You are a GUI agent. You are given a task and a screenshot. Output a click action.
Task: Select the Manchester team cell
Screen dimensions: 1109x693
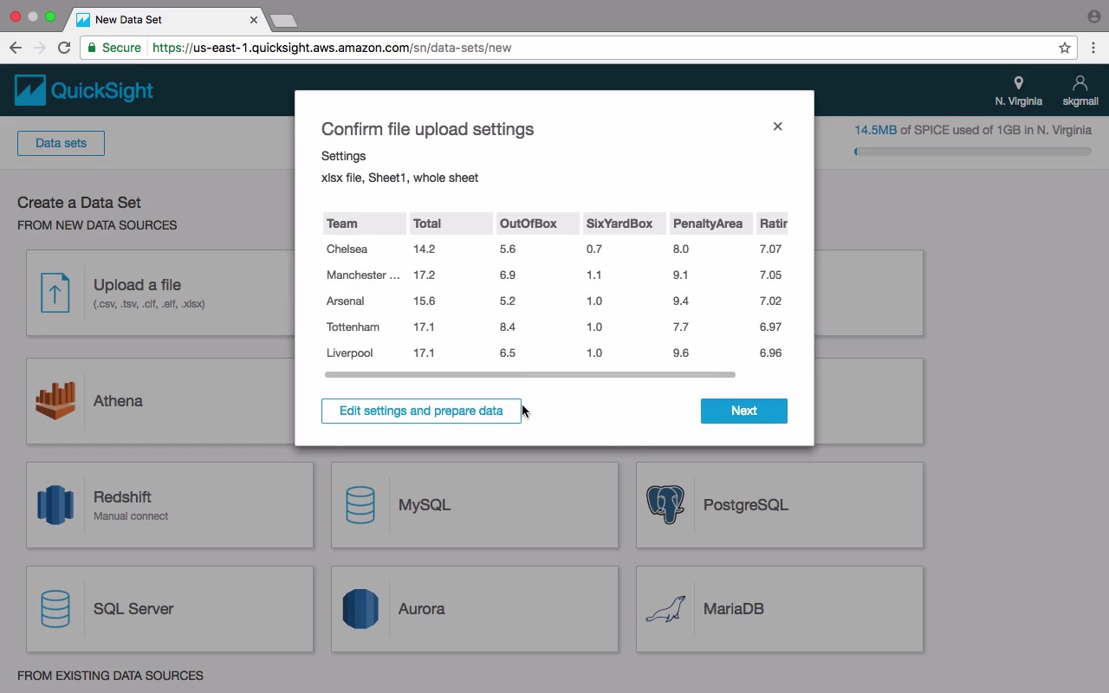363,275
